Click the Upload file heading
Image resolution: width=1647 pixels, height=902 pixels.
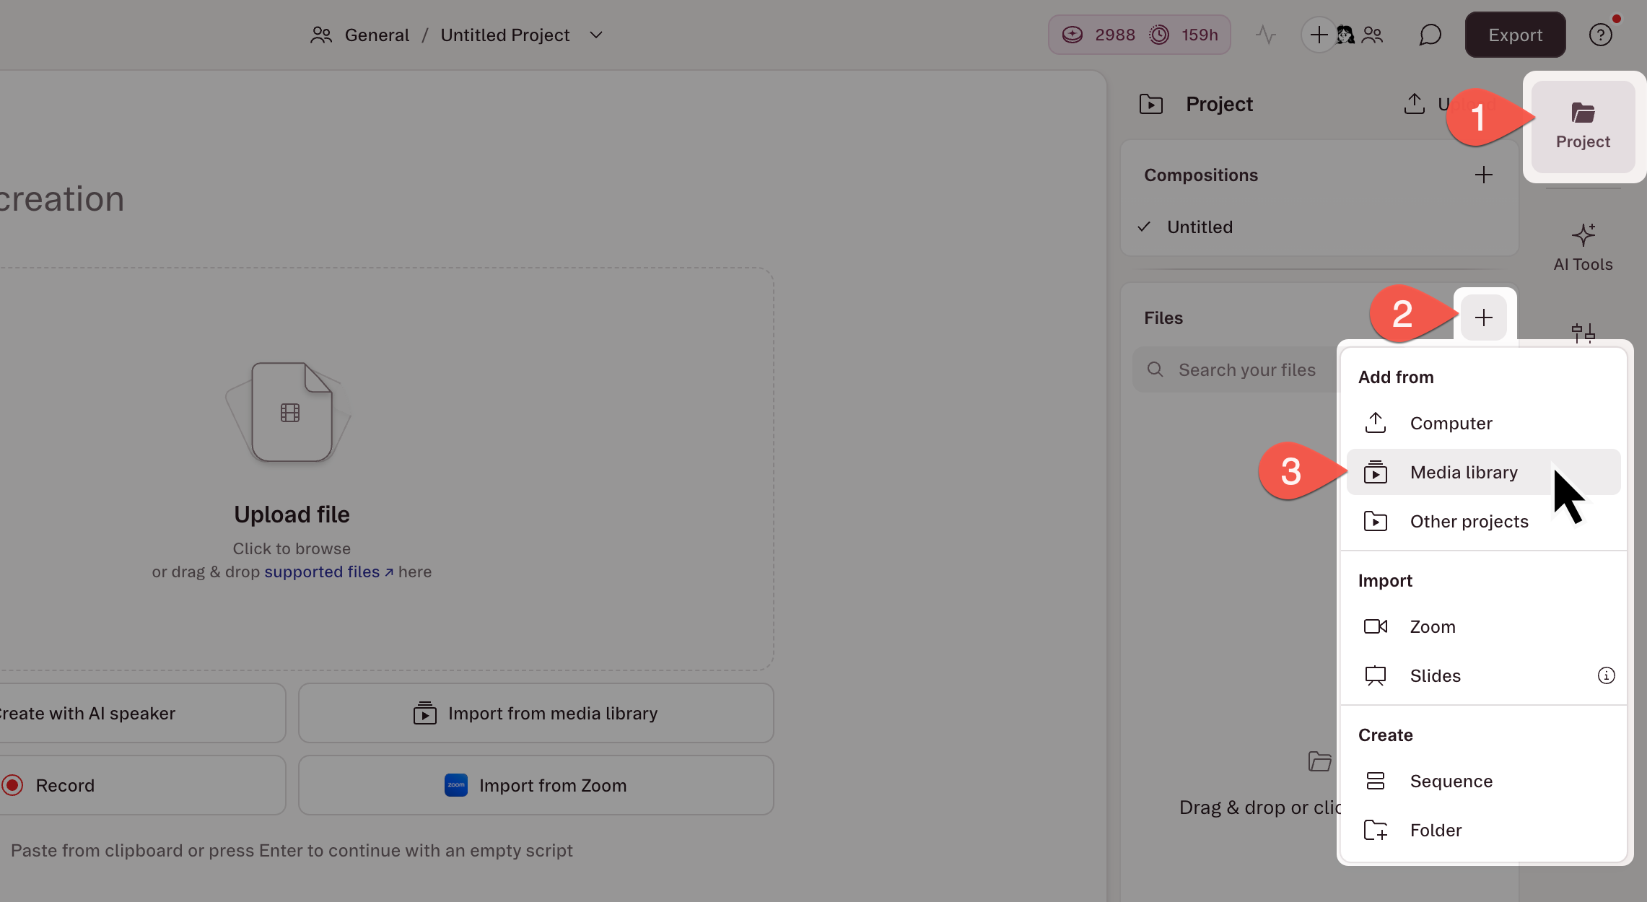coord(292,514)
